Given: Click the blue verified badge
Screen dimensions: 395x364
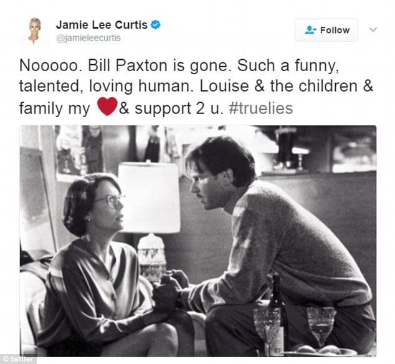Looking at the screenshot, I should point(156,25).
